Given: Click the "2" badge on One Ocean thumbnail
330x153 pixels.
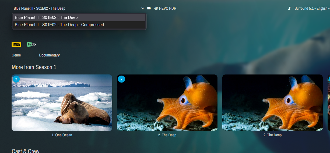Looking at the screenshot, I should tap(16, 79).
